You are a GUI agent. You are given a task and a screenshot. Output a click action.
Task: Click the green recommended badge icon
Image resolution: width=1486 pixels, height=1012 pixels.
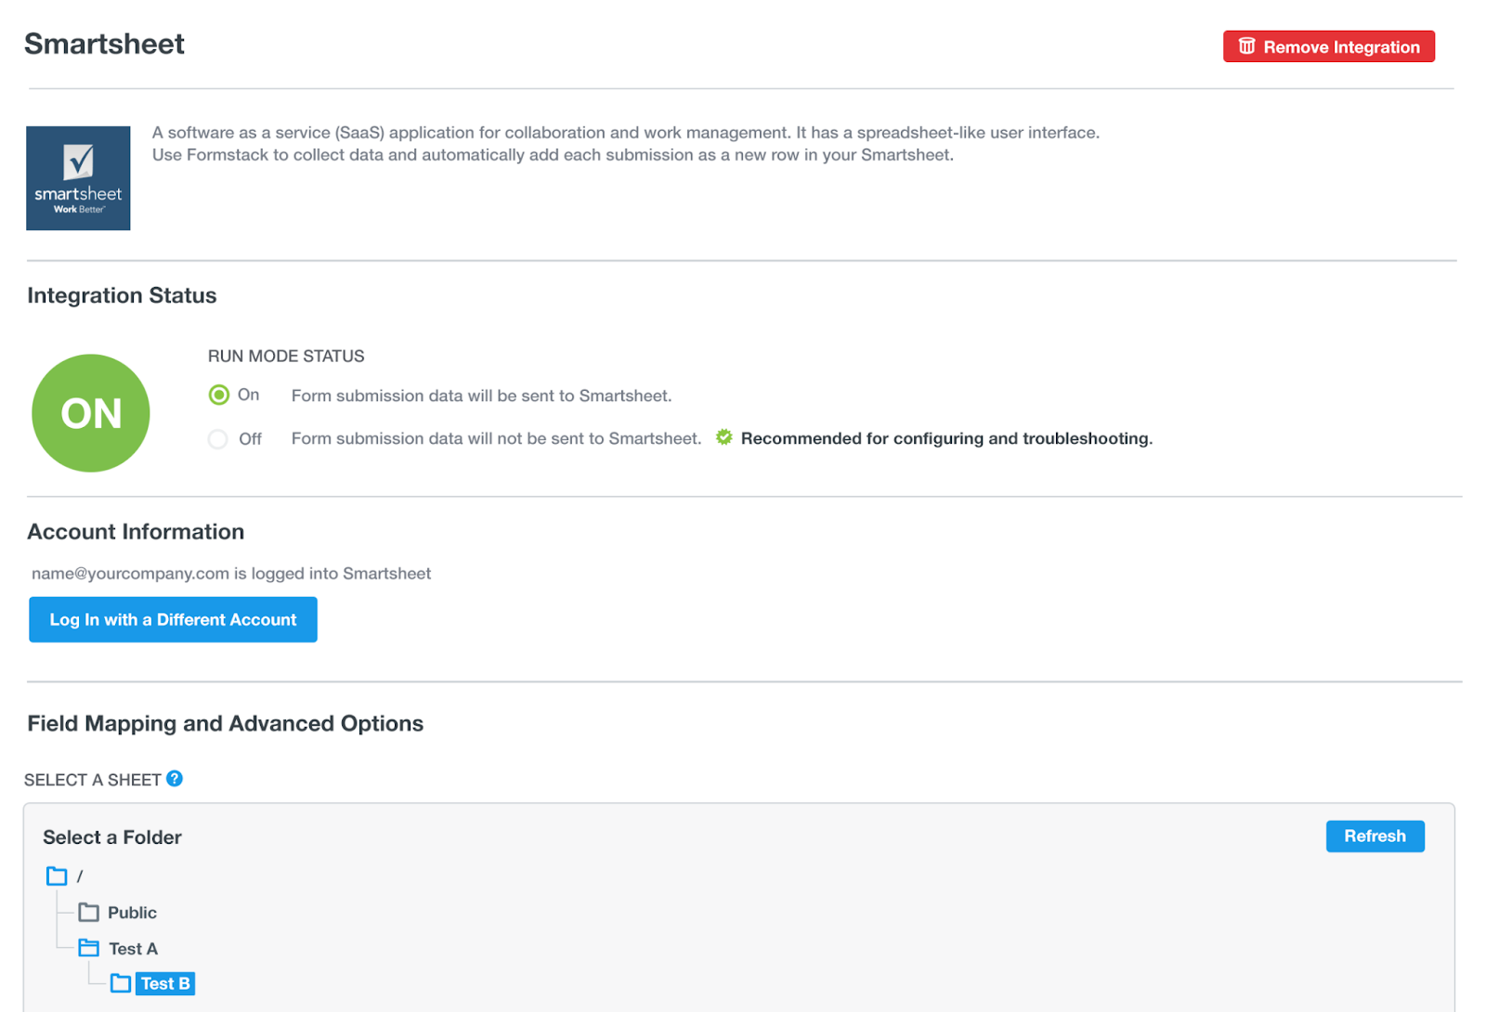pos(723,437)
